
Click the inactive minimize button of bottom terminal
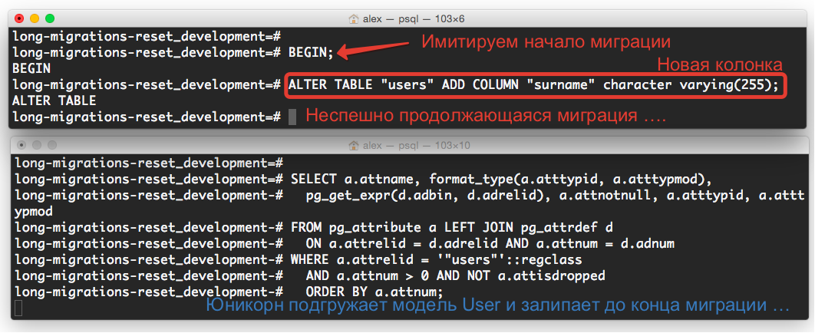(x=37, y=145)
